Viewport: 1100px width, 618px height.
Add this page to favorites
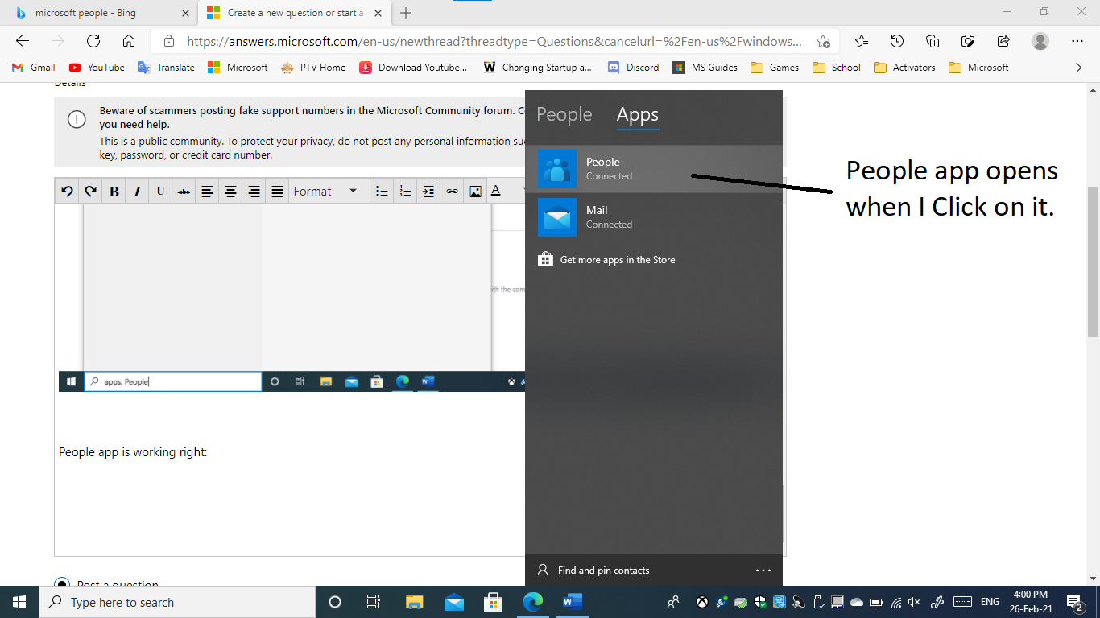click(x=823, y=41)
